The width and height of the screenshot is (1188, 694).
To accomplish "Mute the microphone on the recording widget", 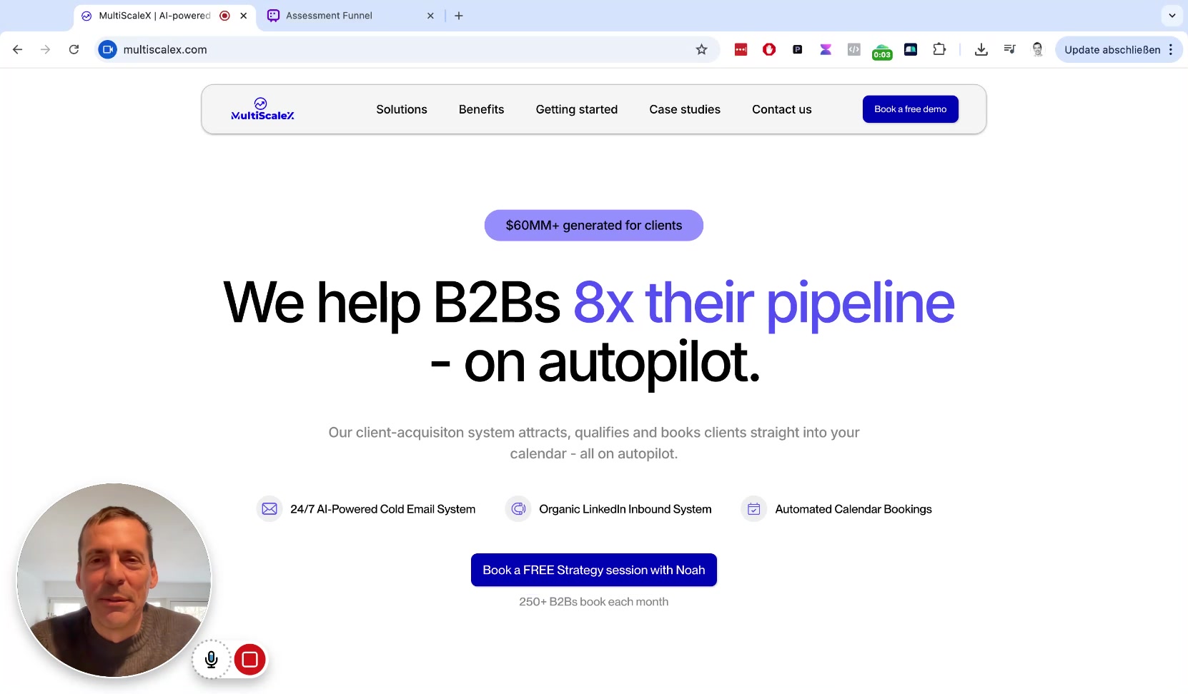I will [x=212, y=660].
